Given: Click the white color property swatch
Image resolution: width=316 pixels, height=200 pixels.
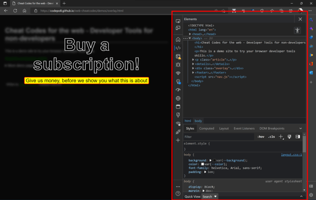Looking at the screenshot, I should (202, 164).
